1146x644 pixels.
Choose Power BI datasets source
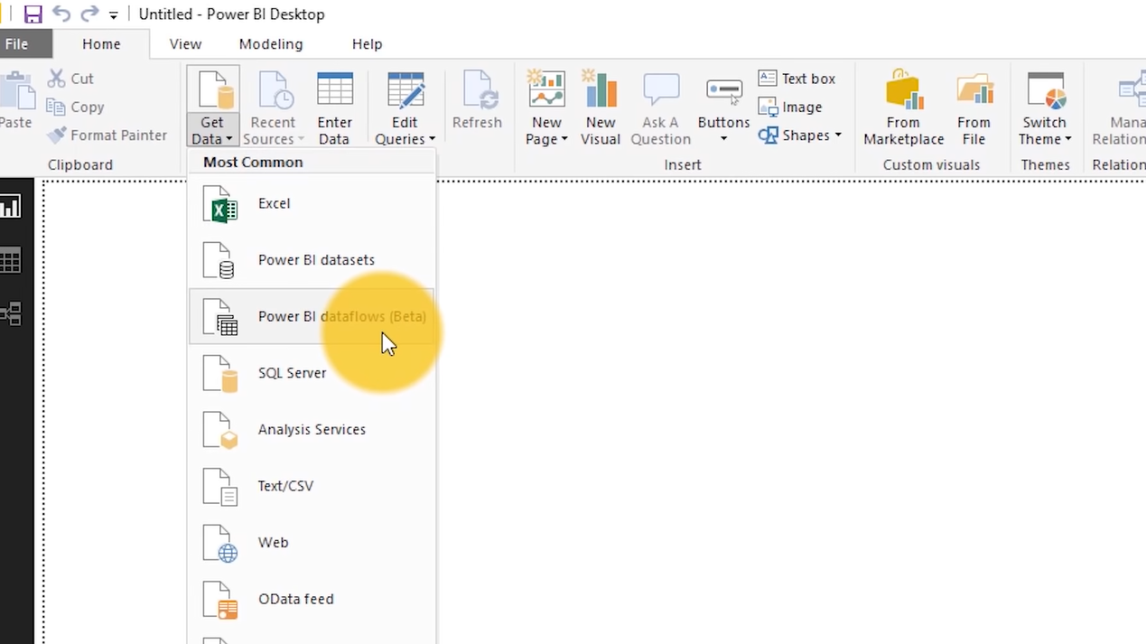pyautogui.click(x=312, y=260)
